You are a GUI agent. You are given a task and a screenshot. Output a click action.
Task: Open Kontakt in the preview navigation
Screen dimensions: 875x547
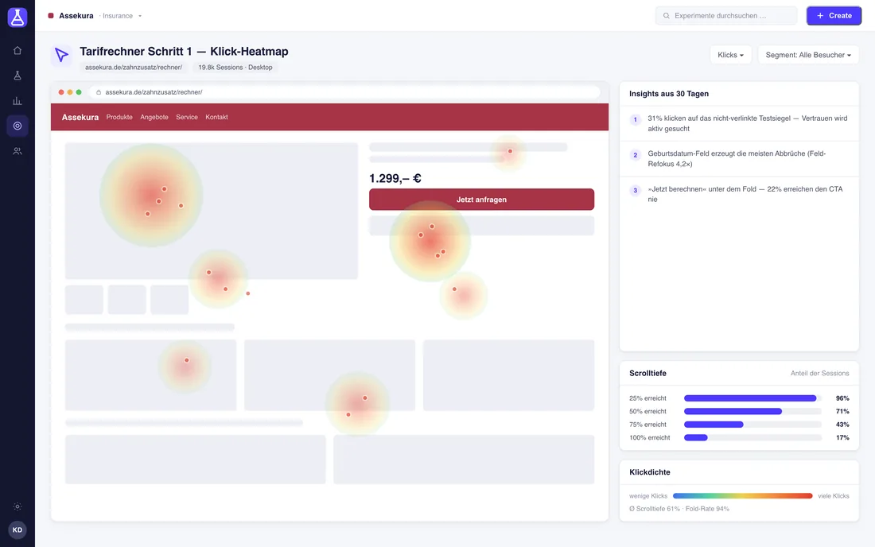[216, 117]
